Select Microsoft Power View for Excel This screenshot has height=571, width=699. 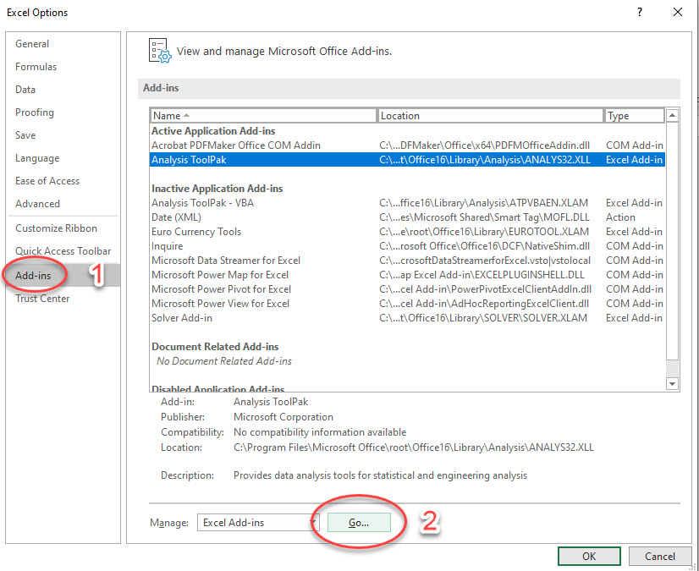click(407, 304)
